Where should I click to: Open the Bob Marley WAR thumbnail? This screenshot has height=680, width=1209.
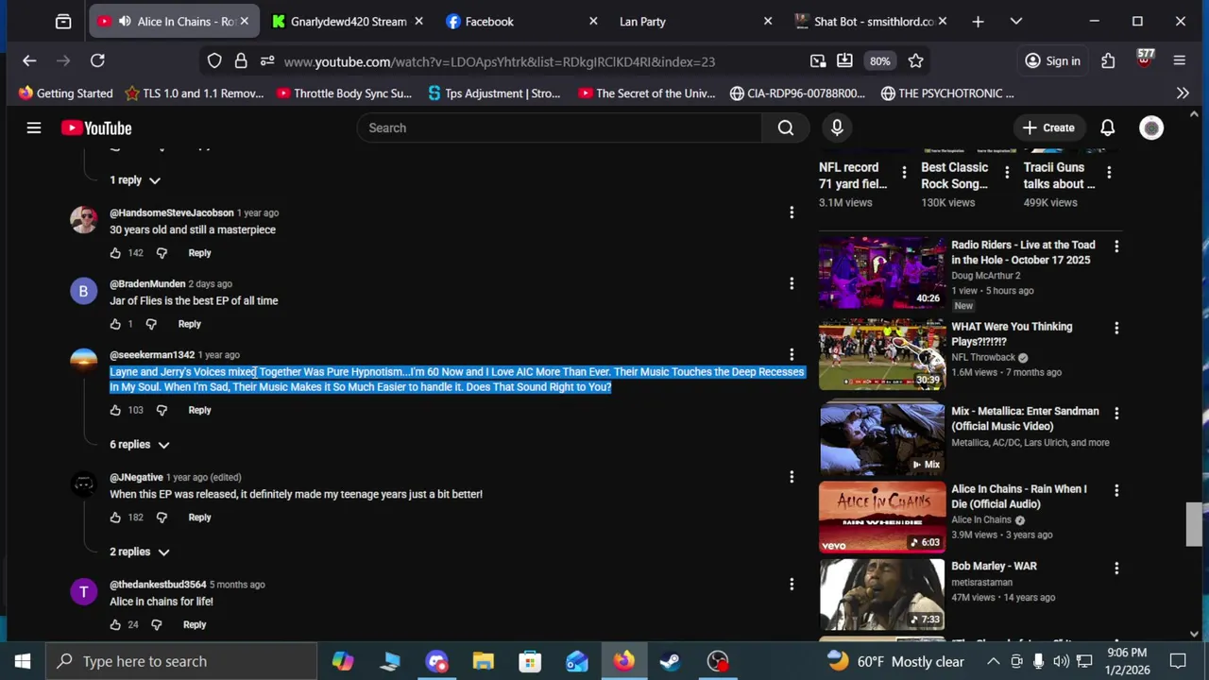tap(882, 594)
